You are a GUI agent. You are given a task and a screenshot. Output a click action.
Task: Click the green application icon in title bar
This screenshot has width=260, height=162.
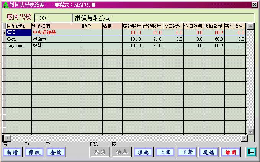pos(5,5)
